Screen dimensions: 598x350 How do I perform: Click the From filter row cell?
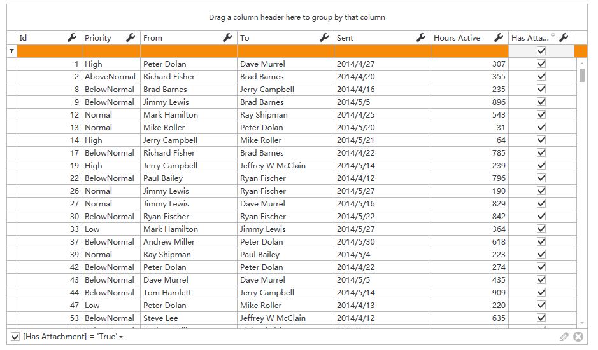189,51
